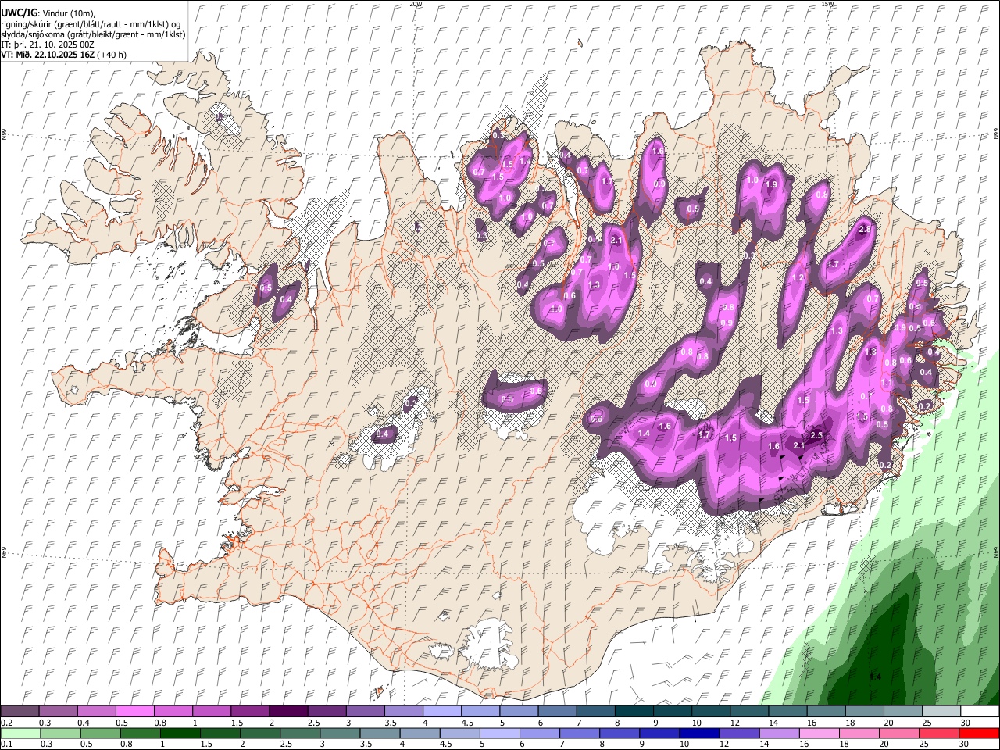Click the white swatch after 30 in purple row

979,712
